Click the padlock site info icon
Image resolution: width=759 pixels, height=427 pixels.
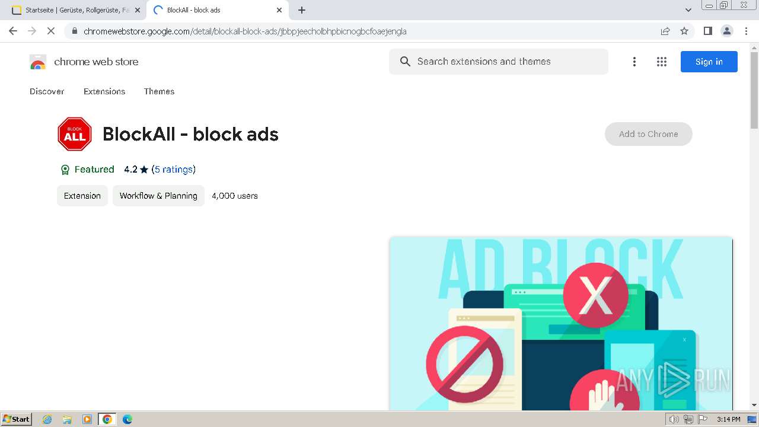coord(74,31)
